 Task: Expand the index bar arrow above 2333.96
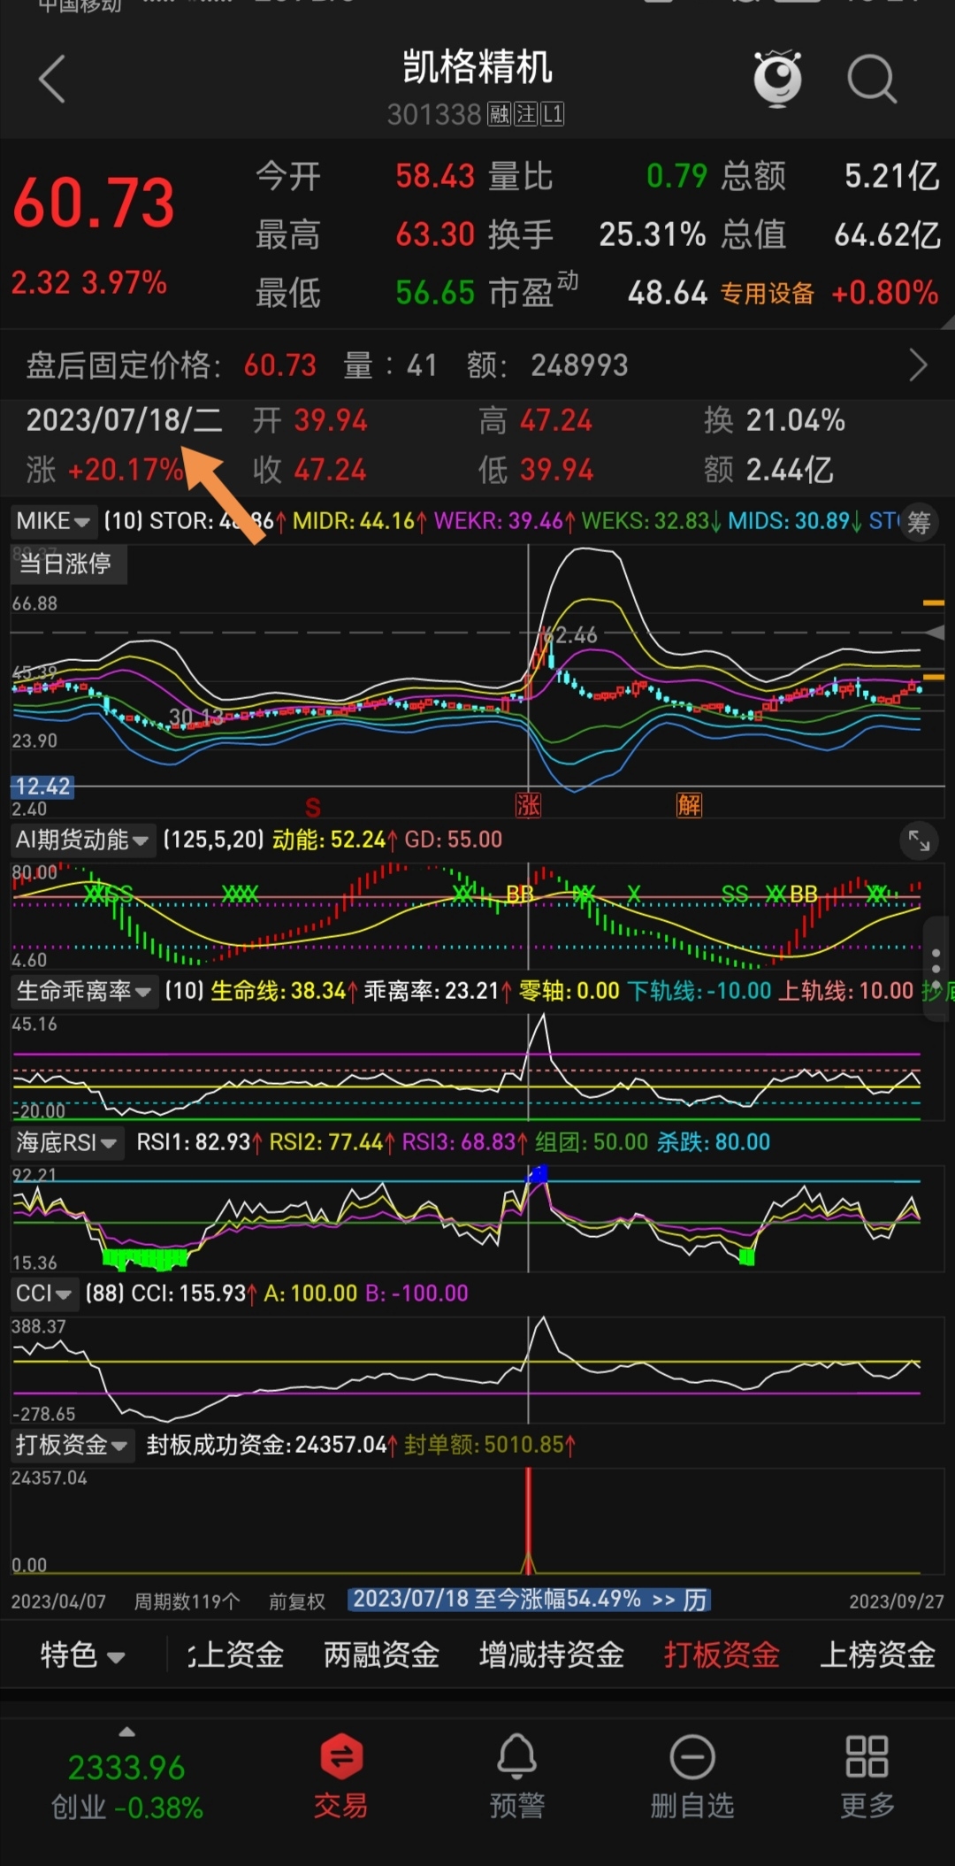(x=126, y=1732)
